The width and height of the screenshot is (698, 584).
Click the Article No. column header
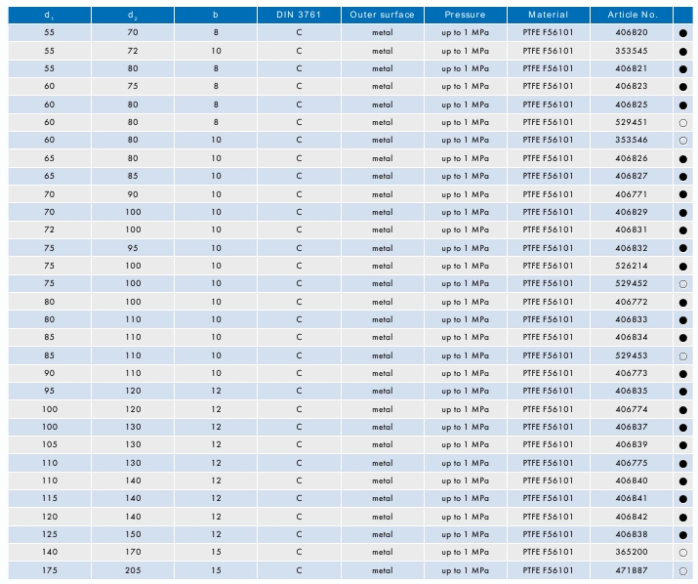(x=631, y=15)
